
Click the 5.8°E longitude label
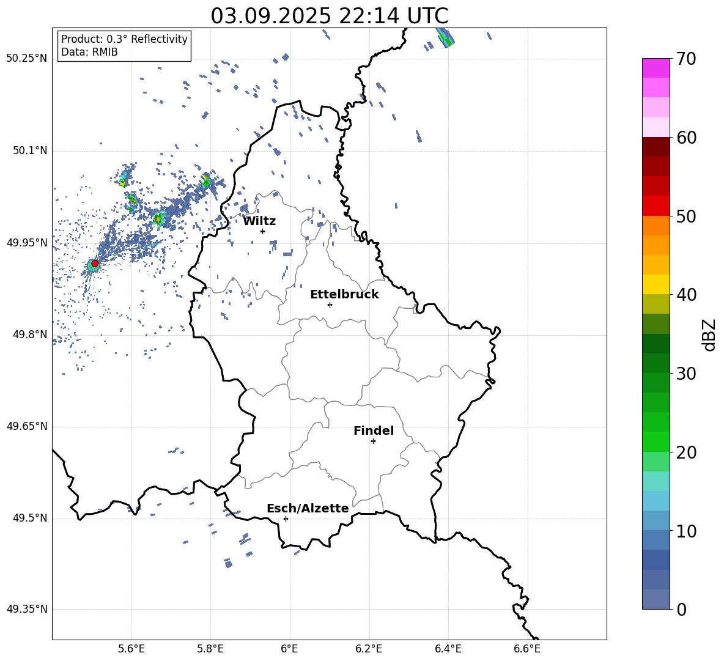(210, 649)
